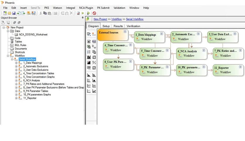Expand the 11_Reporter tree node

(16, 98)
